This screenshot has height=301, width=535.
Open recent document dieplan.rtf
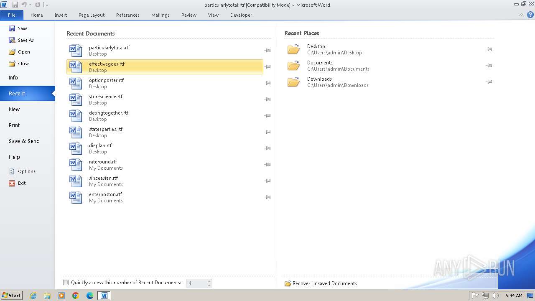[x=165, y=148]
